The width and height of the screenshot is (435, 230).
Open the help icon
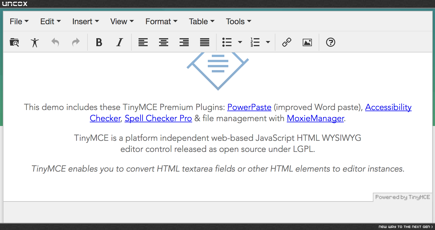[x=331, y=42]
